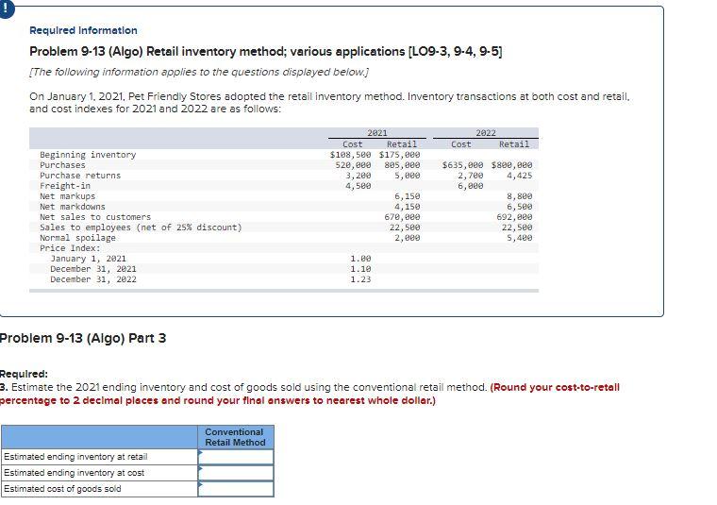Click the 'Purchase returns' row label
717x505 pixels.
pyautogui.click(x=80, y=176)
